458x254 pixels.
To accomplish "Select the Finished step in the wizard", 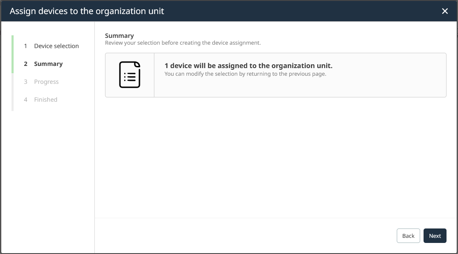I will tap(46, 99).
